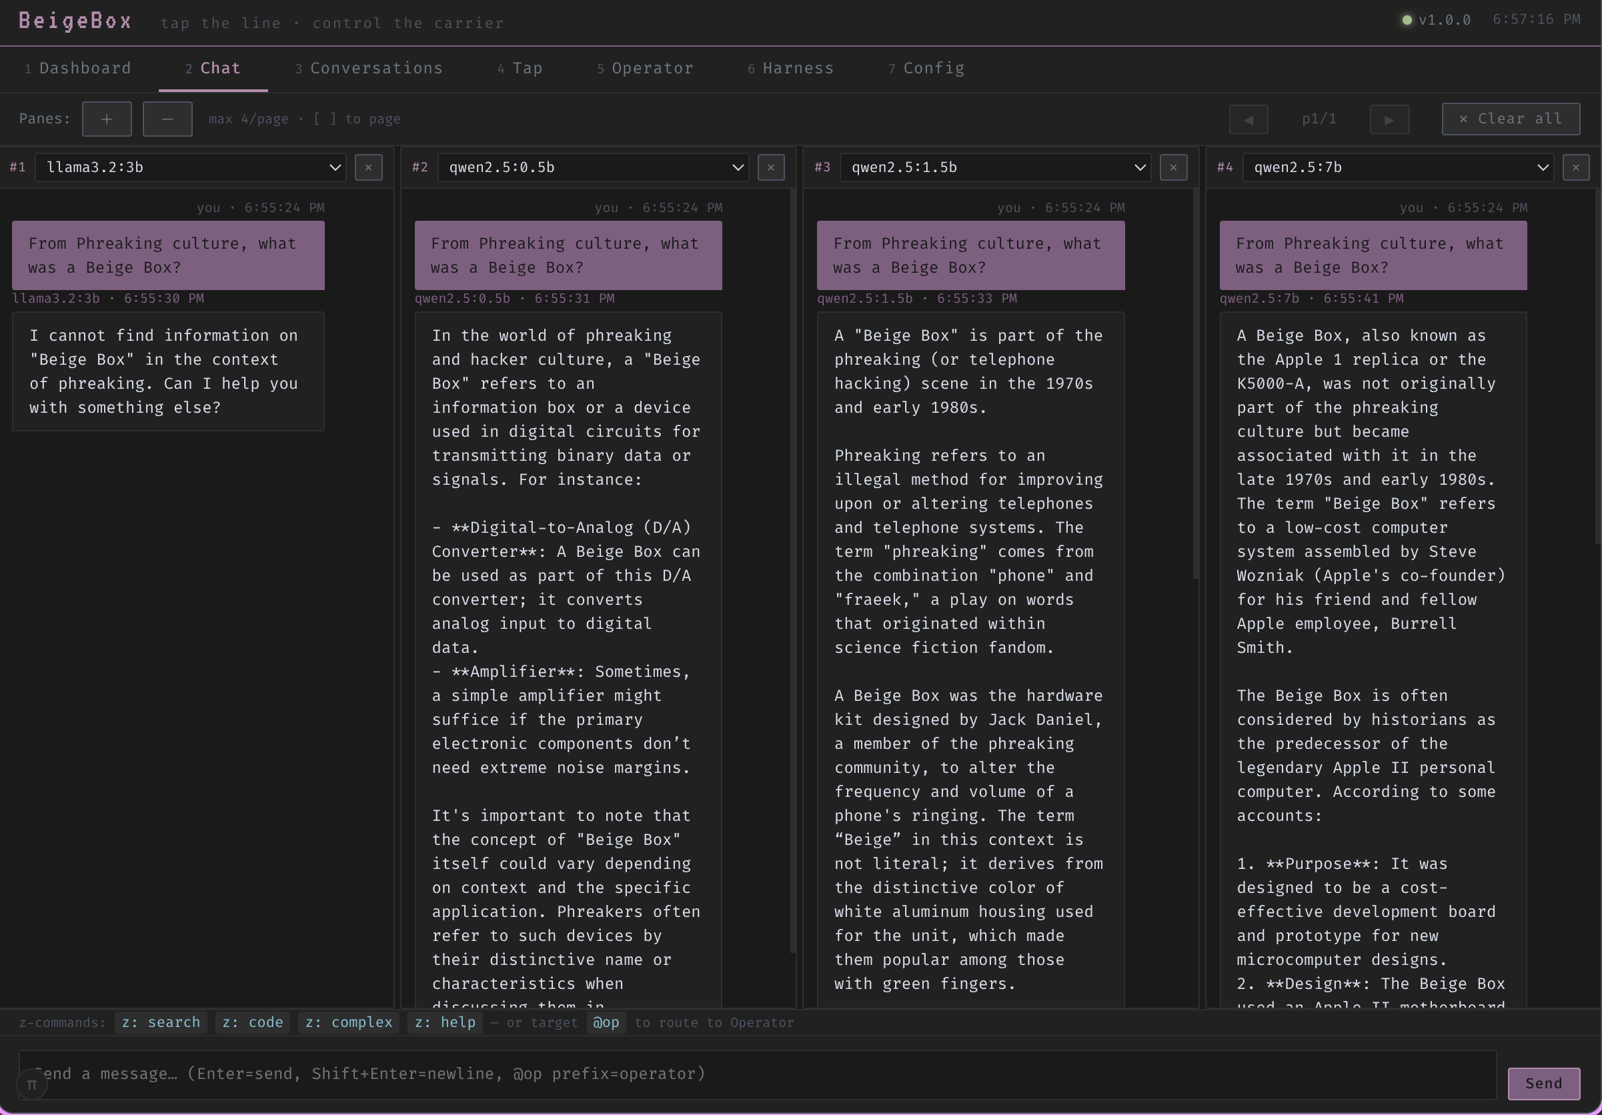Close pane #1 running llama3.2:3b

click(368, 167)
